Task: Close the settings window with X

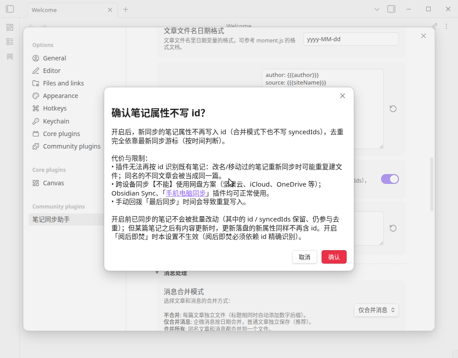Action: [x=424, y=36]
